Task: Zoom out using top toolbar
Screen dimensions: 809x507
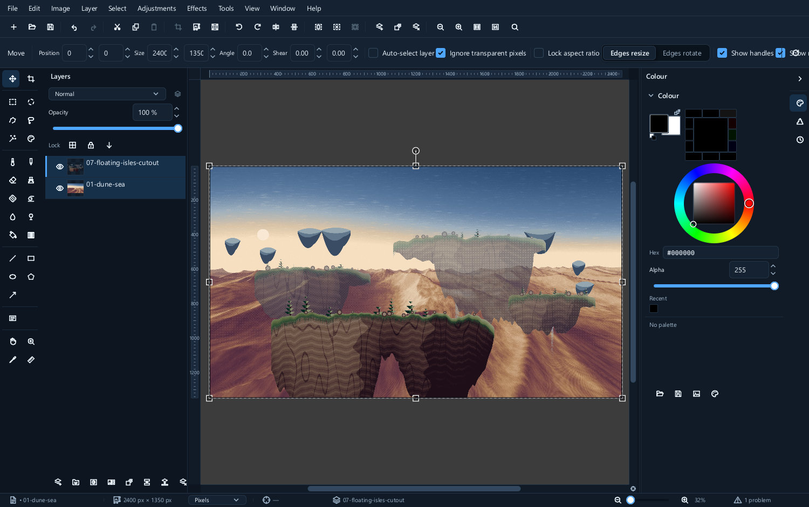Action: pos(440,27)
